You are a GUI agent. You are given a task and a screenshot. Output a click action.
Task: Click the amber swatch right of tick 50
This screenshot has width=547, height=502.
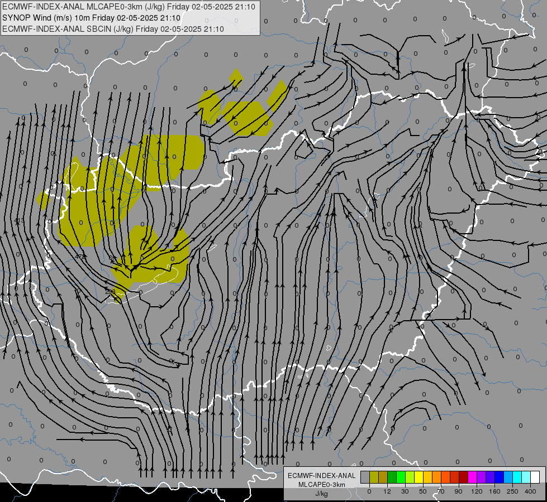(427, 477)
